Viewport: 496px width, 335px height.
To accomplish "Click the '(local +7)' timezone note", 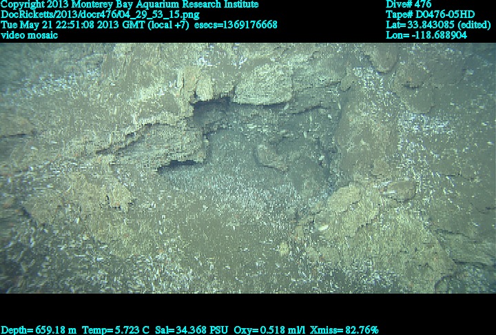I will tap(168, 25).
